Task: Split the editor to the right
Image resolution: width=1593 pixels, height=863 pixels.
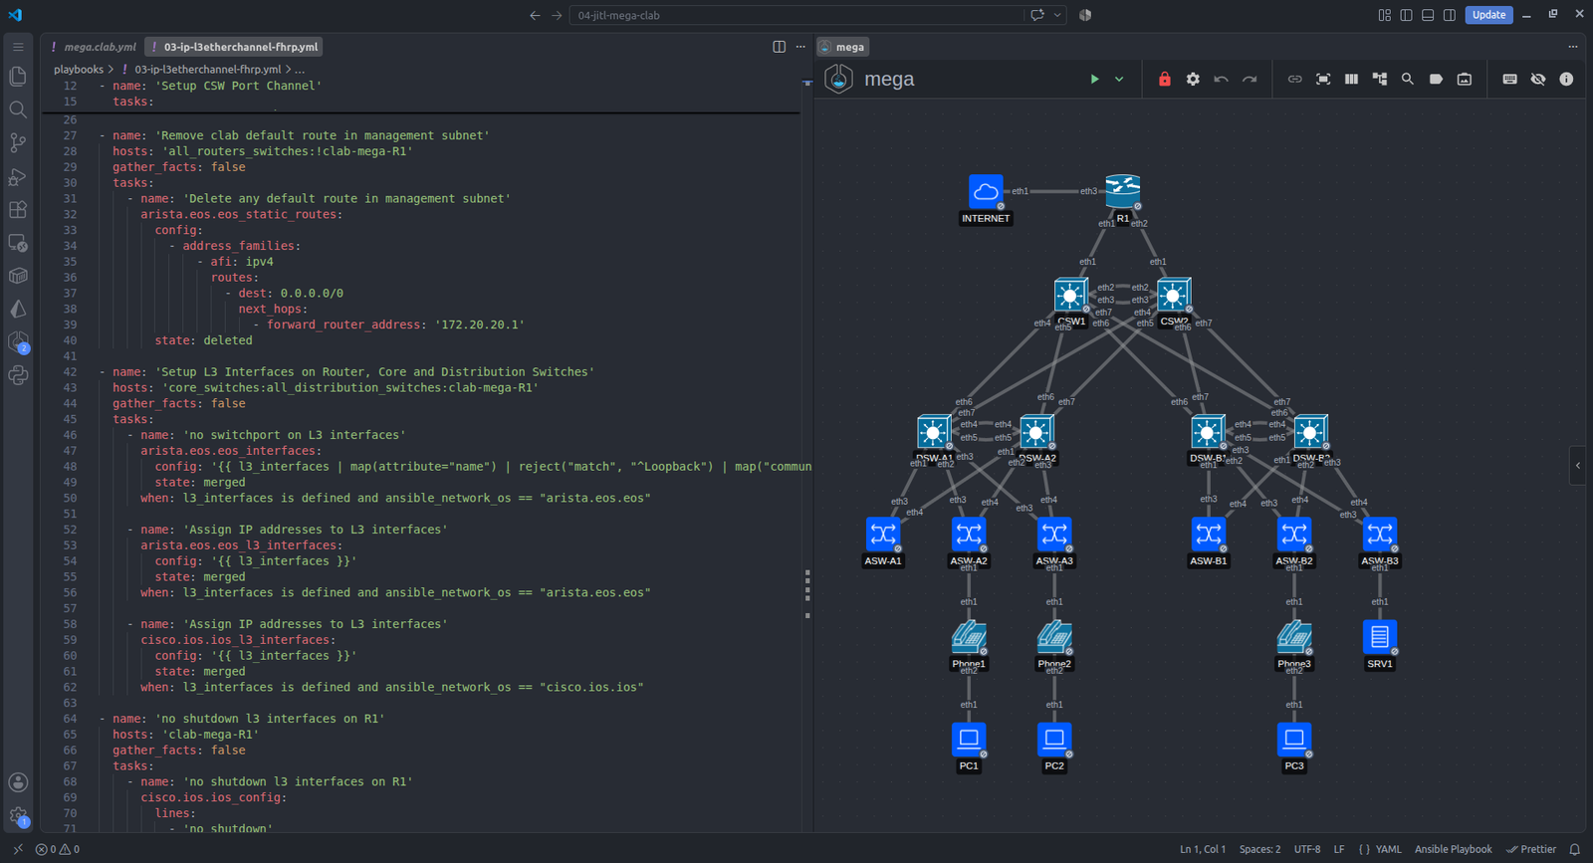Action: pos(779,47)
